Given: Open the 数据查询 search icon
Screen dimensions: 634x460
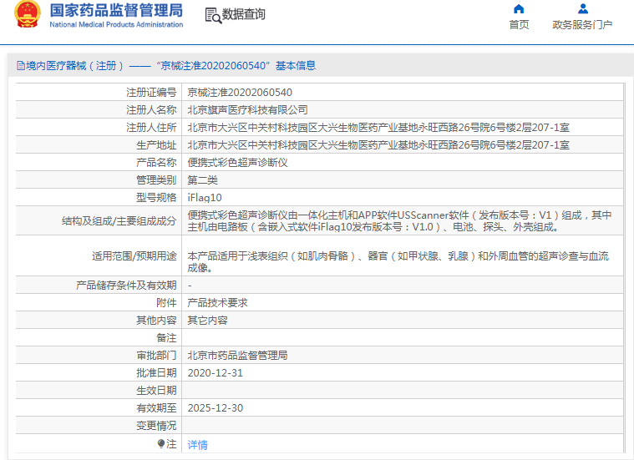Looking at the screenshot, I should [x=213, y=15].
